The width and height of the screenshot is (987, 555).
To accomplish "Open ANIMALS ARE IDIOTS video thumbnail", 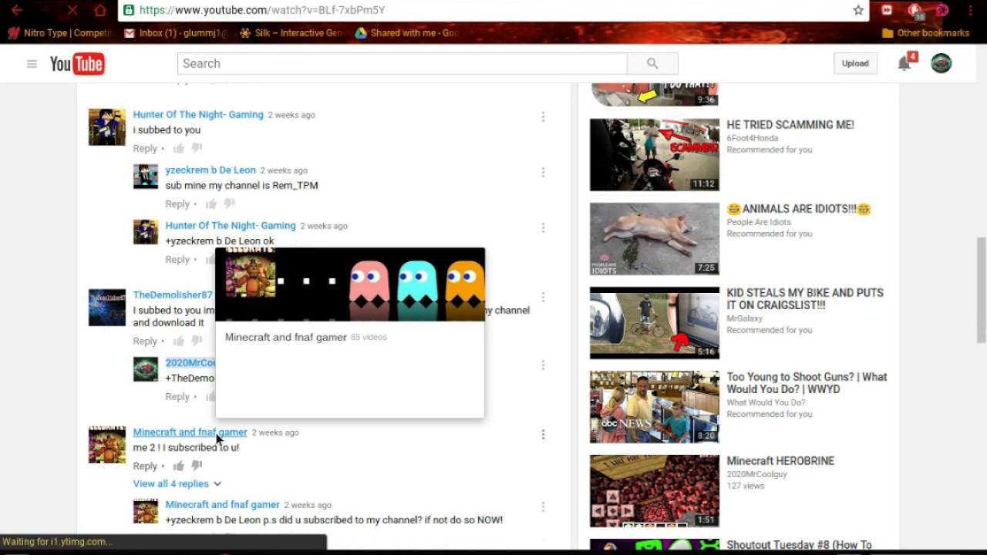I will [655, 238].
